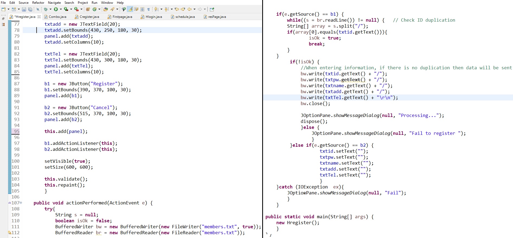Click the Toggle Breadcrumb search icon

click(124, 9)
